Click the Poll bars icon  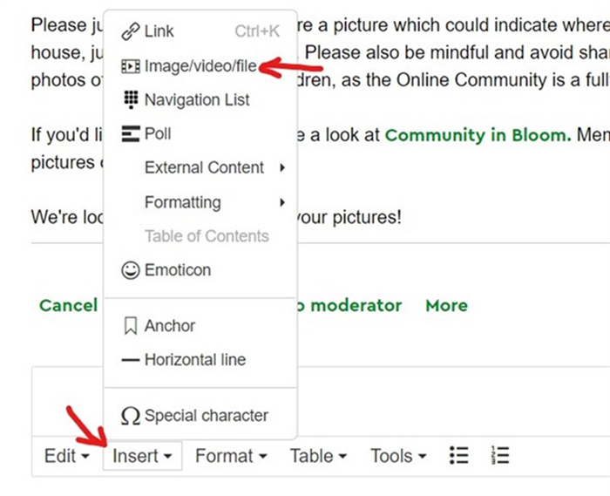tap(131, 134)
